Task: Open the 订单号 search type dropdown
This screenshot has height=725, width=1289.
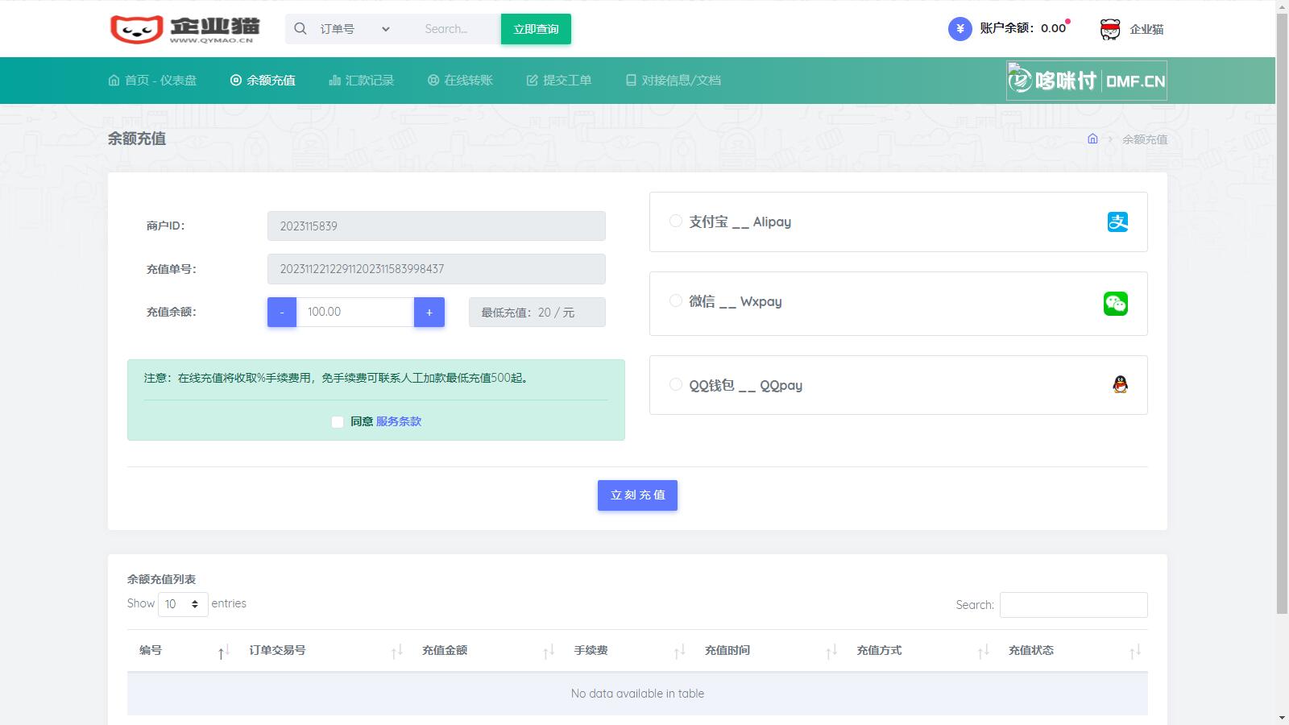Action: point(354,29)
